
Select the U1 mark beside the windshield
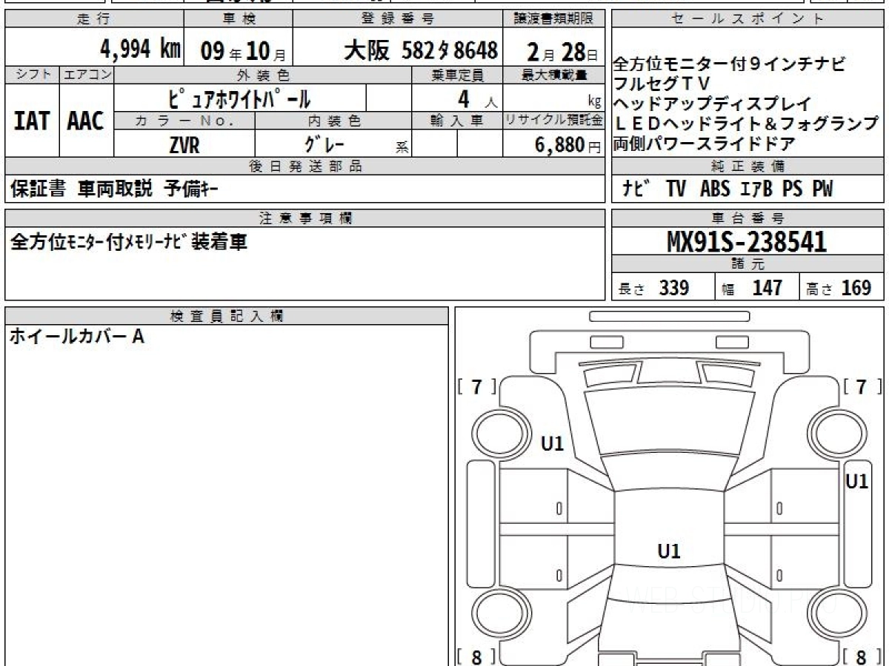[x=552, y=444]
